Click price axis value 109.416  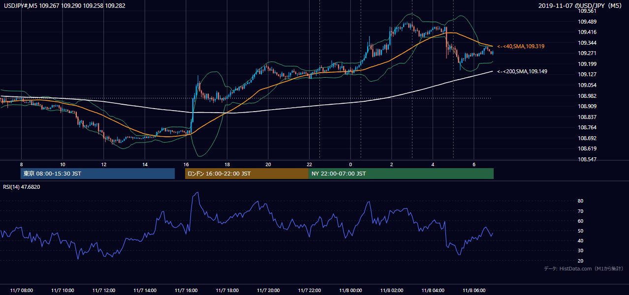click(x=587, y=32)
